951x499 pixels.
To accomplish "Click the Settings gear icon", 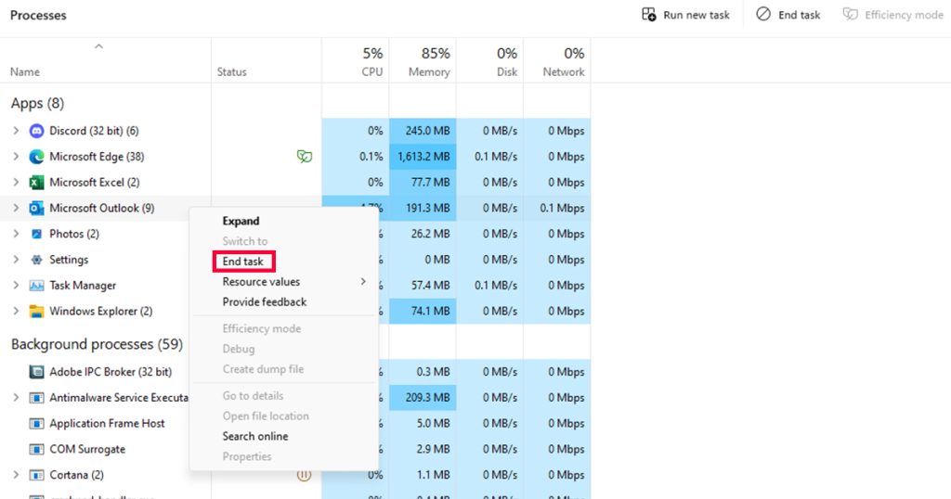I will click(x=37, y=260).
